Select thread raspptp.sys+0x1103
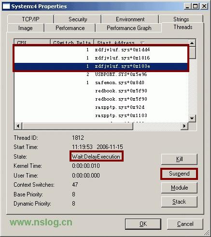 101,116
